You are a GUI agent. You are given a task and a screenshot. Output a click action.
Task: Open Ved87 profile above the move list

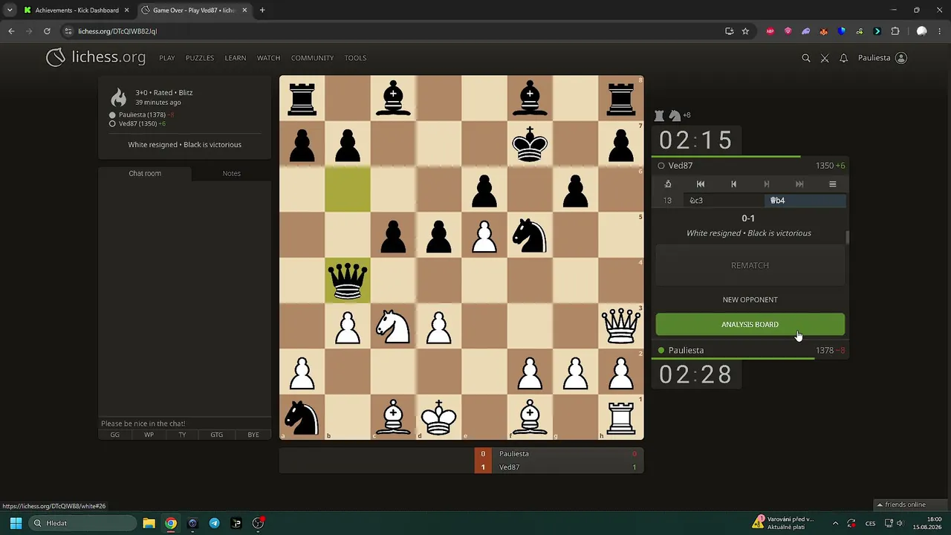681,166
